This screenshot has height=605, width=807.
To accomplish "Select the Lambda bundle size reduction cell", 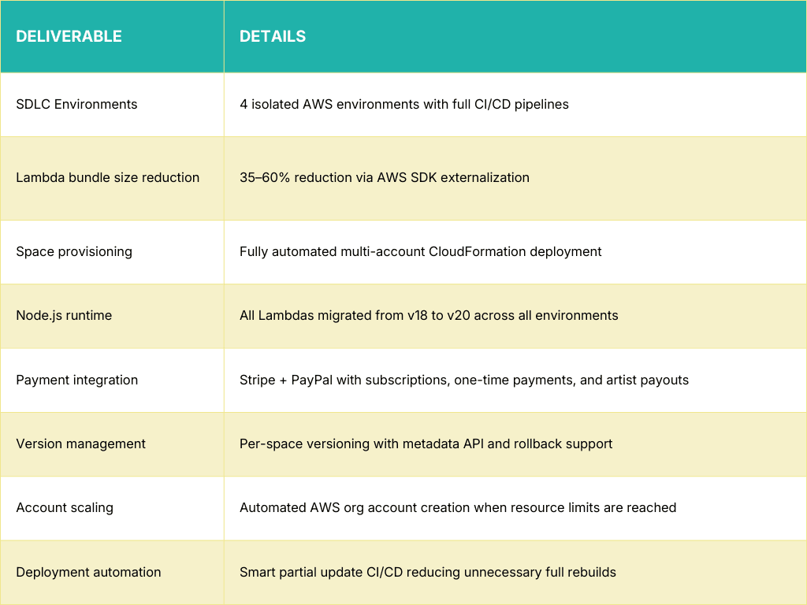I will point(107,177).
